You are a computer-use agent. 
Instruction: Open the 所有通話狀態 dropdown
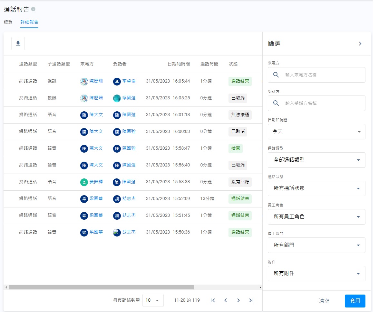(316, 188)
